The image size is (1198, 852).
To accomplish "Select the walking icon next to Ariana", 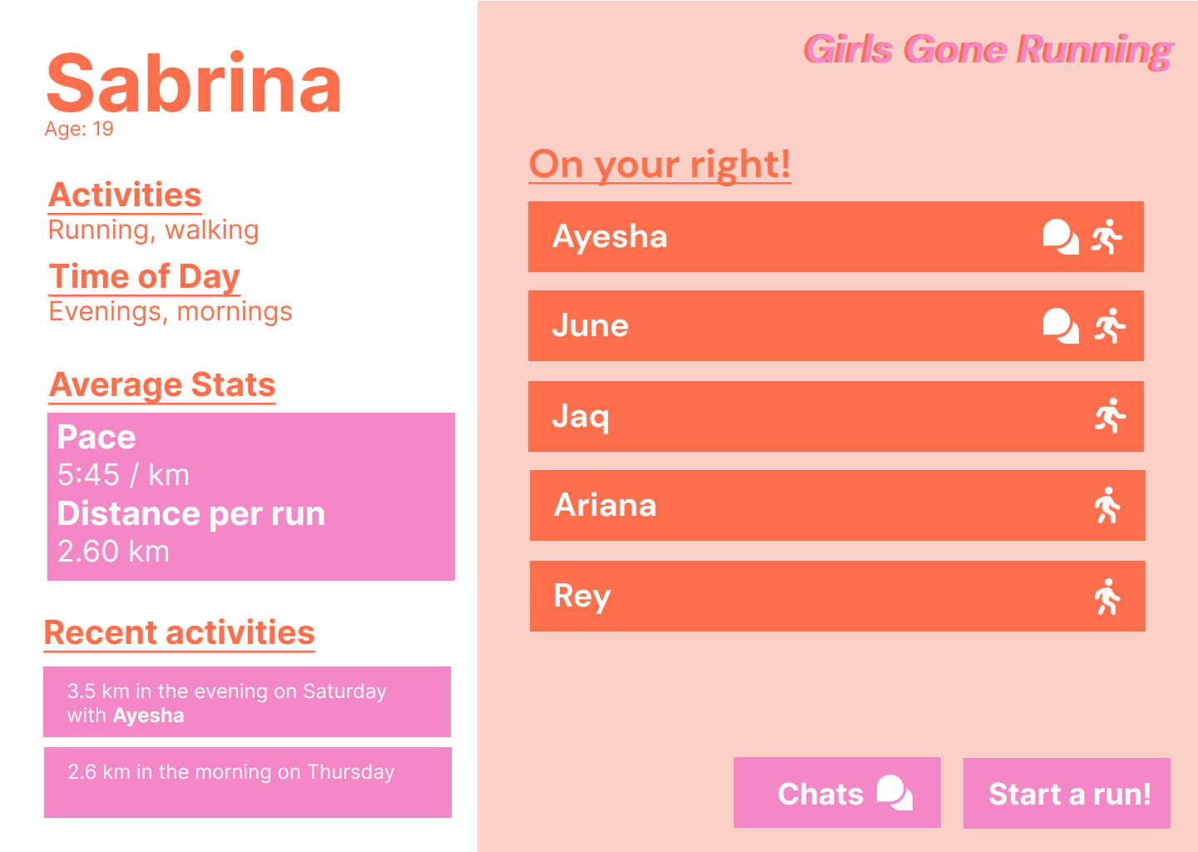I will 1106,505.
